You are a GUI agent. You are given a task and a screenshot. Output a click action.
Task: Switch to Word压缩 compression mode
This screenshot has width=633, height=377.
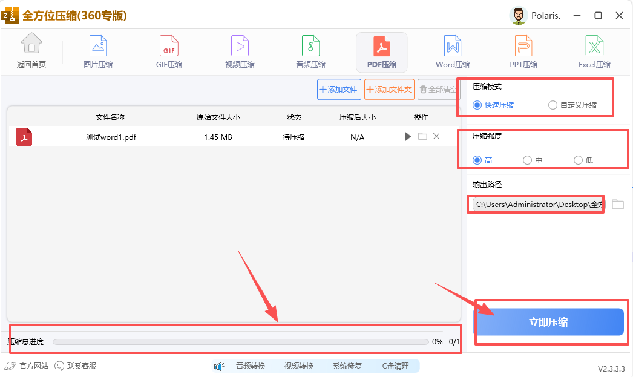[452, 51]
